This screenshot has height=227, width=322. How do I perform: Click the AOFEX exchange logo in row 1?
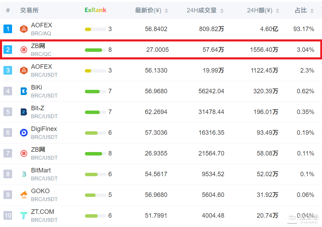(23, 29)
